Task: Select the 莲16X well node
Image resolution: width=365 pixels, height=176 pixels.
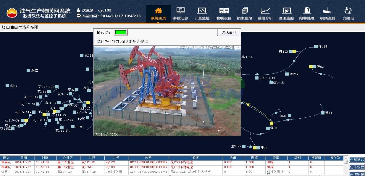Action: [316, 46]
